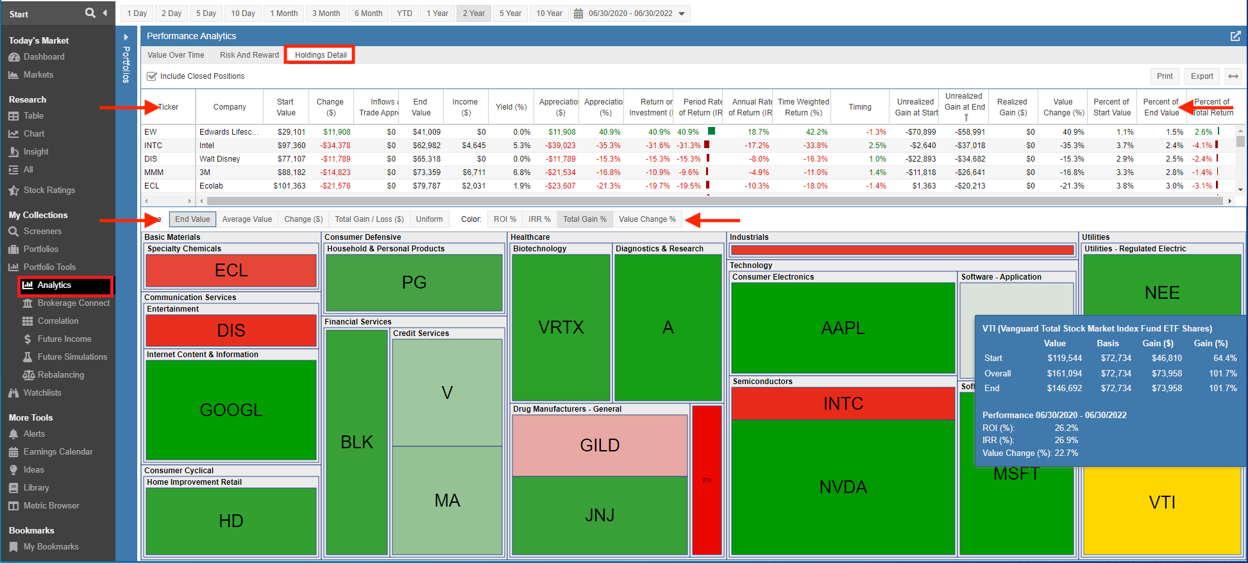Open Correlation grid icon
This screenshot has height=563, width=1248.
[x=28, y=321]
